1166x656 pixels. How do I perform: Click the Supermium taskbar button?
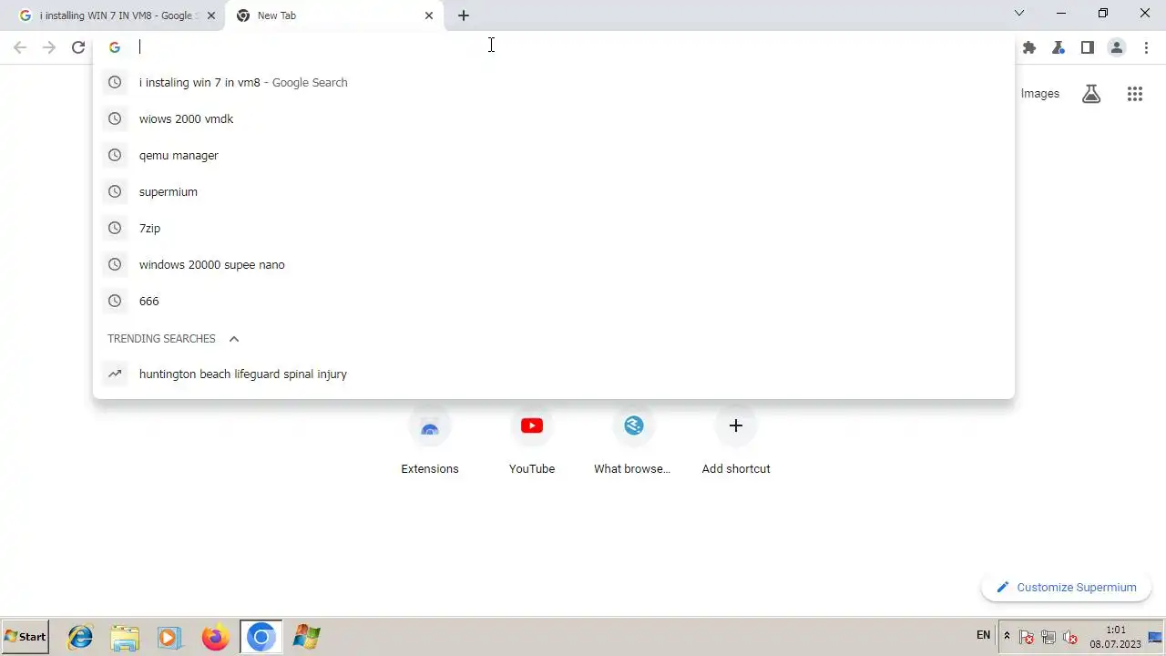[261, 637]
